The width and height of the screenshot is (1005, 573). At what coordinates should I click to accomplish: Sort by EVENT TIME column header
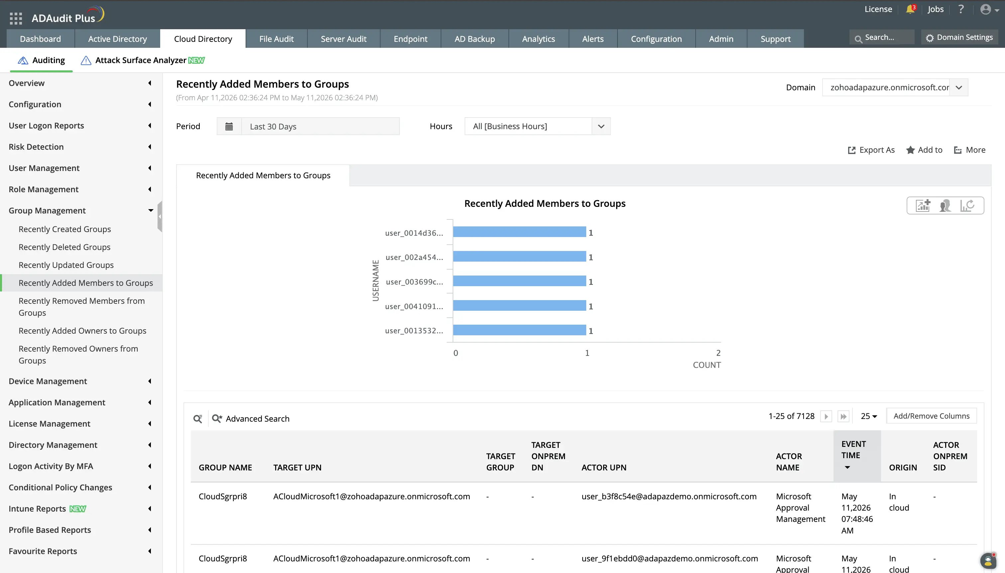click(x=857, y=456)
